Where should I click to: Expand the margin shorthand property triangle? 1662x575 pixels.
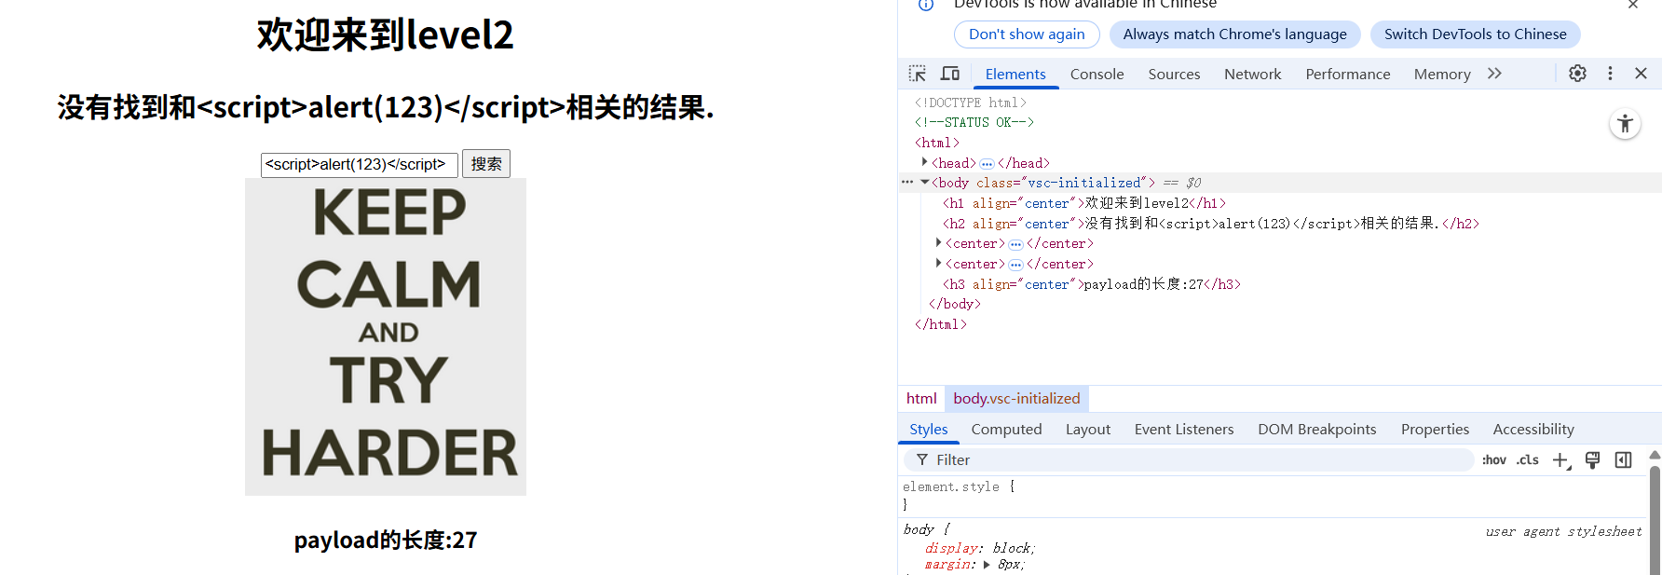(987, 565)
